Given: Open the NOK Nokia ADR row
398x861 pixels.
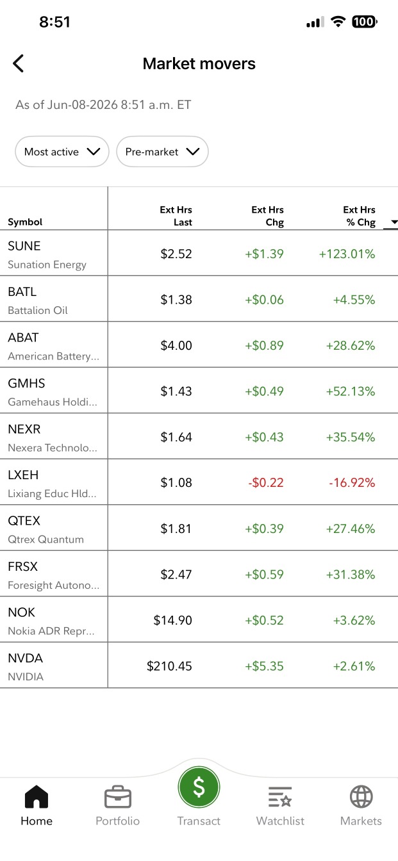Looking at the screenshot, I should pos(199,620).
